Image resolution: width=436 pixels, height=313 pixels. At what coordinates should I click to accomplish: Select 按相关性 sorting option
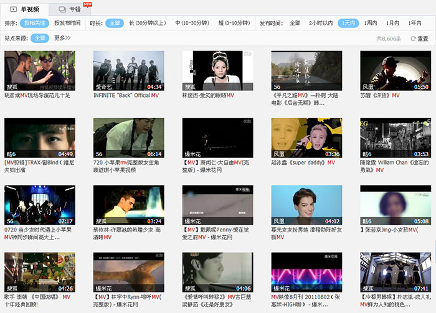point(34,23)
